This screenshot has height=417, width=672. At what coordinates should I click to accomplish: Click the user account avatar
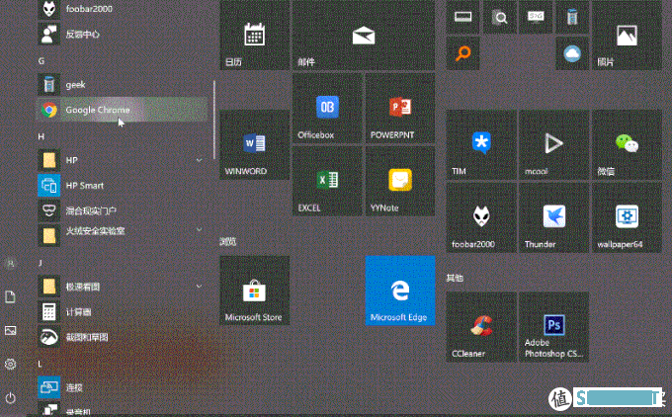[x=10, y=263]
